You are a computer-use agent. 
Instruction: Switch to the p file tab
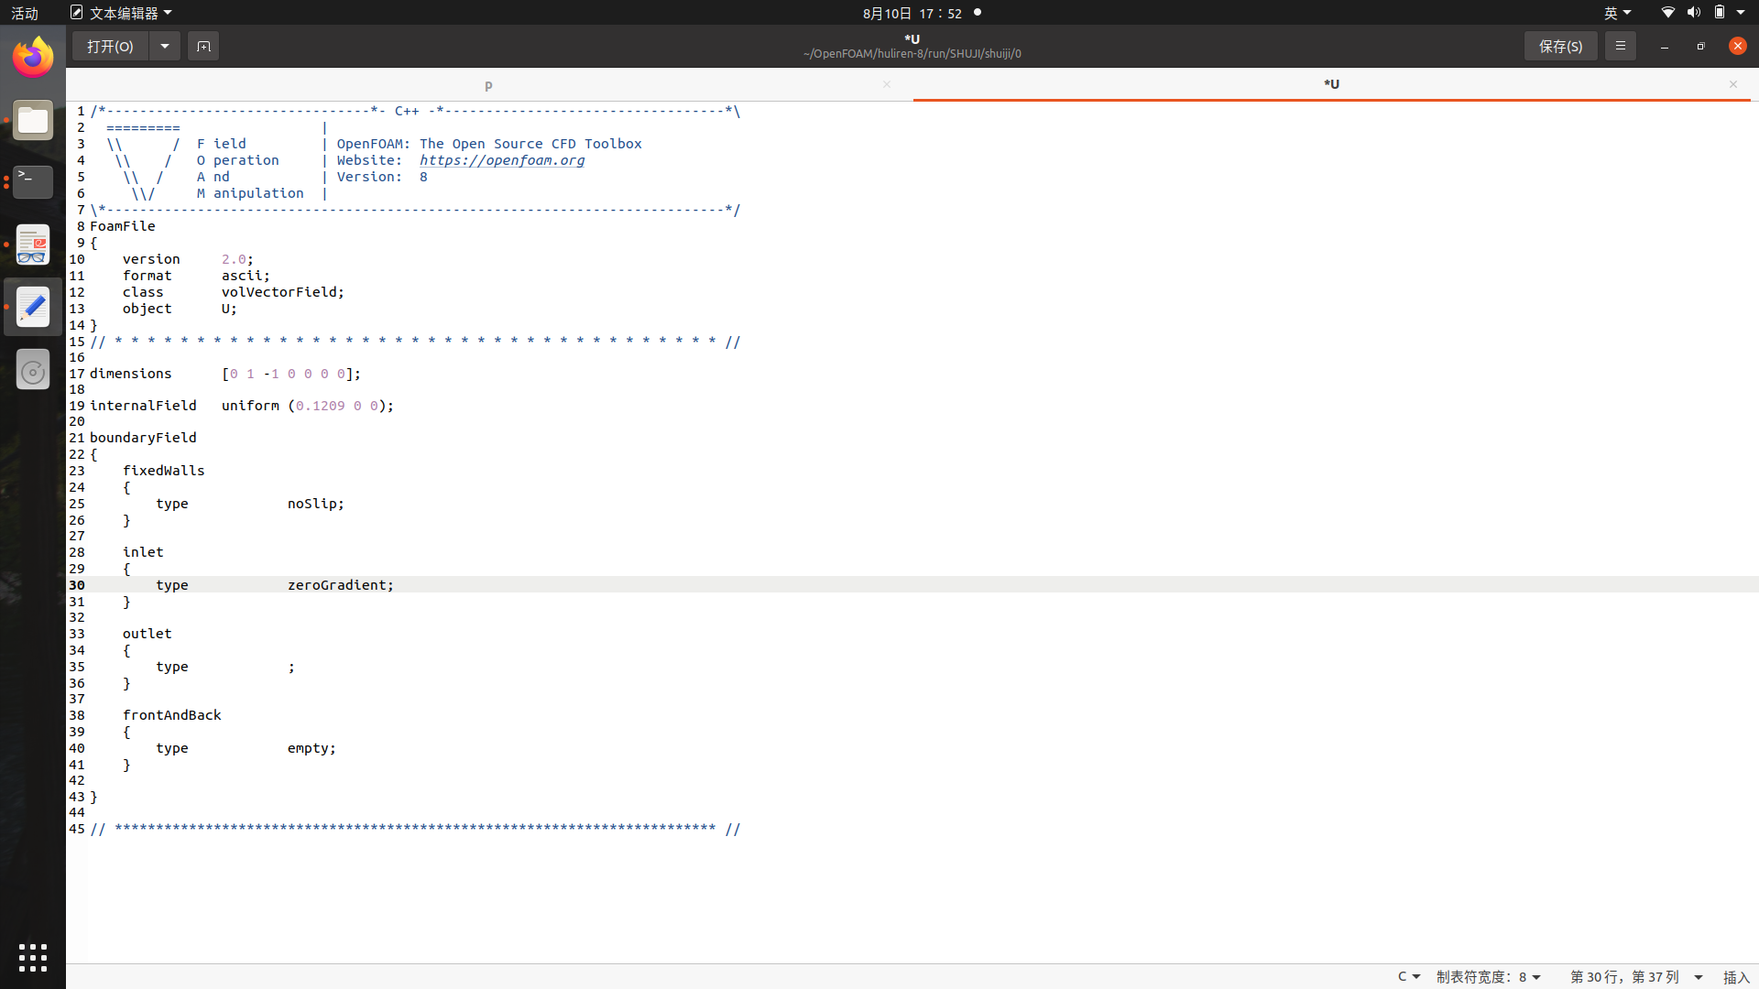pyautogui.click(x=488, y=84)
